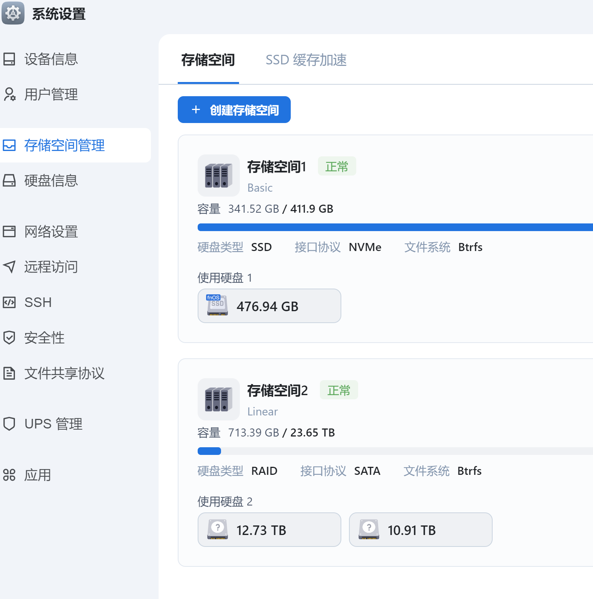The width and height of the screenshot is (593, 599).
Task: Click the Create Storage Space button
Action: pos(234,110)
